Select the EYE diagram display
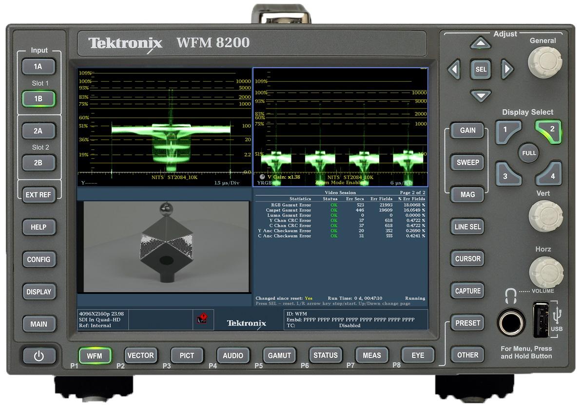582x408 pixels. (x=417, y=355)
